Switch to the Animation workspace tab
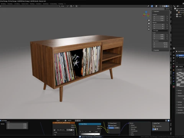Image resolution: width=184 pixels, height=138 pixels. point(39,4)
